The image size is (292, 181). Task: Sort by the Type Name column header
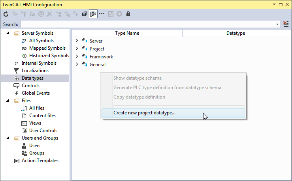coord(127,33)
